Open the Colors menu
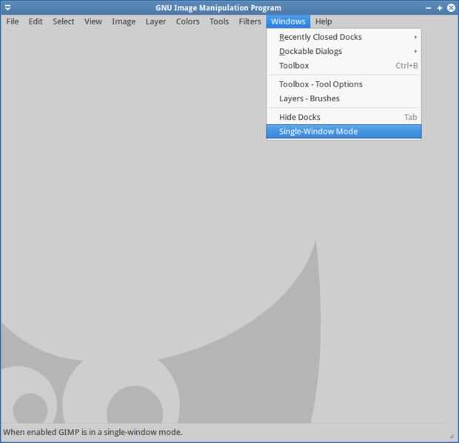 click(x=187, y=21)
